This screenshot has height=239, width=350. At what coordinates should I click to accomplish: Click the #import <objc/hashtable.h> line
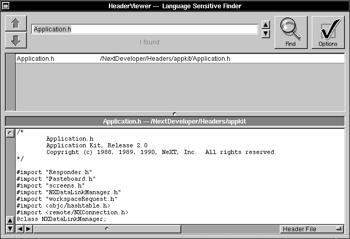(x=63, y=206)
